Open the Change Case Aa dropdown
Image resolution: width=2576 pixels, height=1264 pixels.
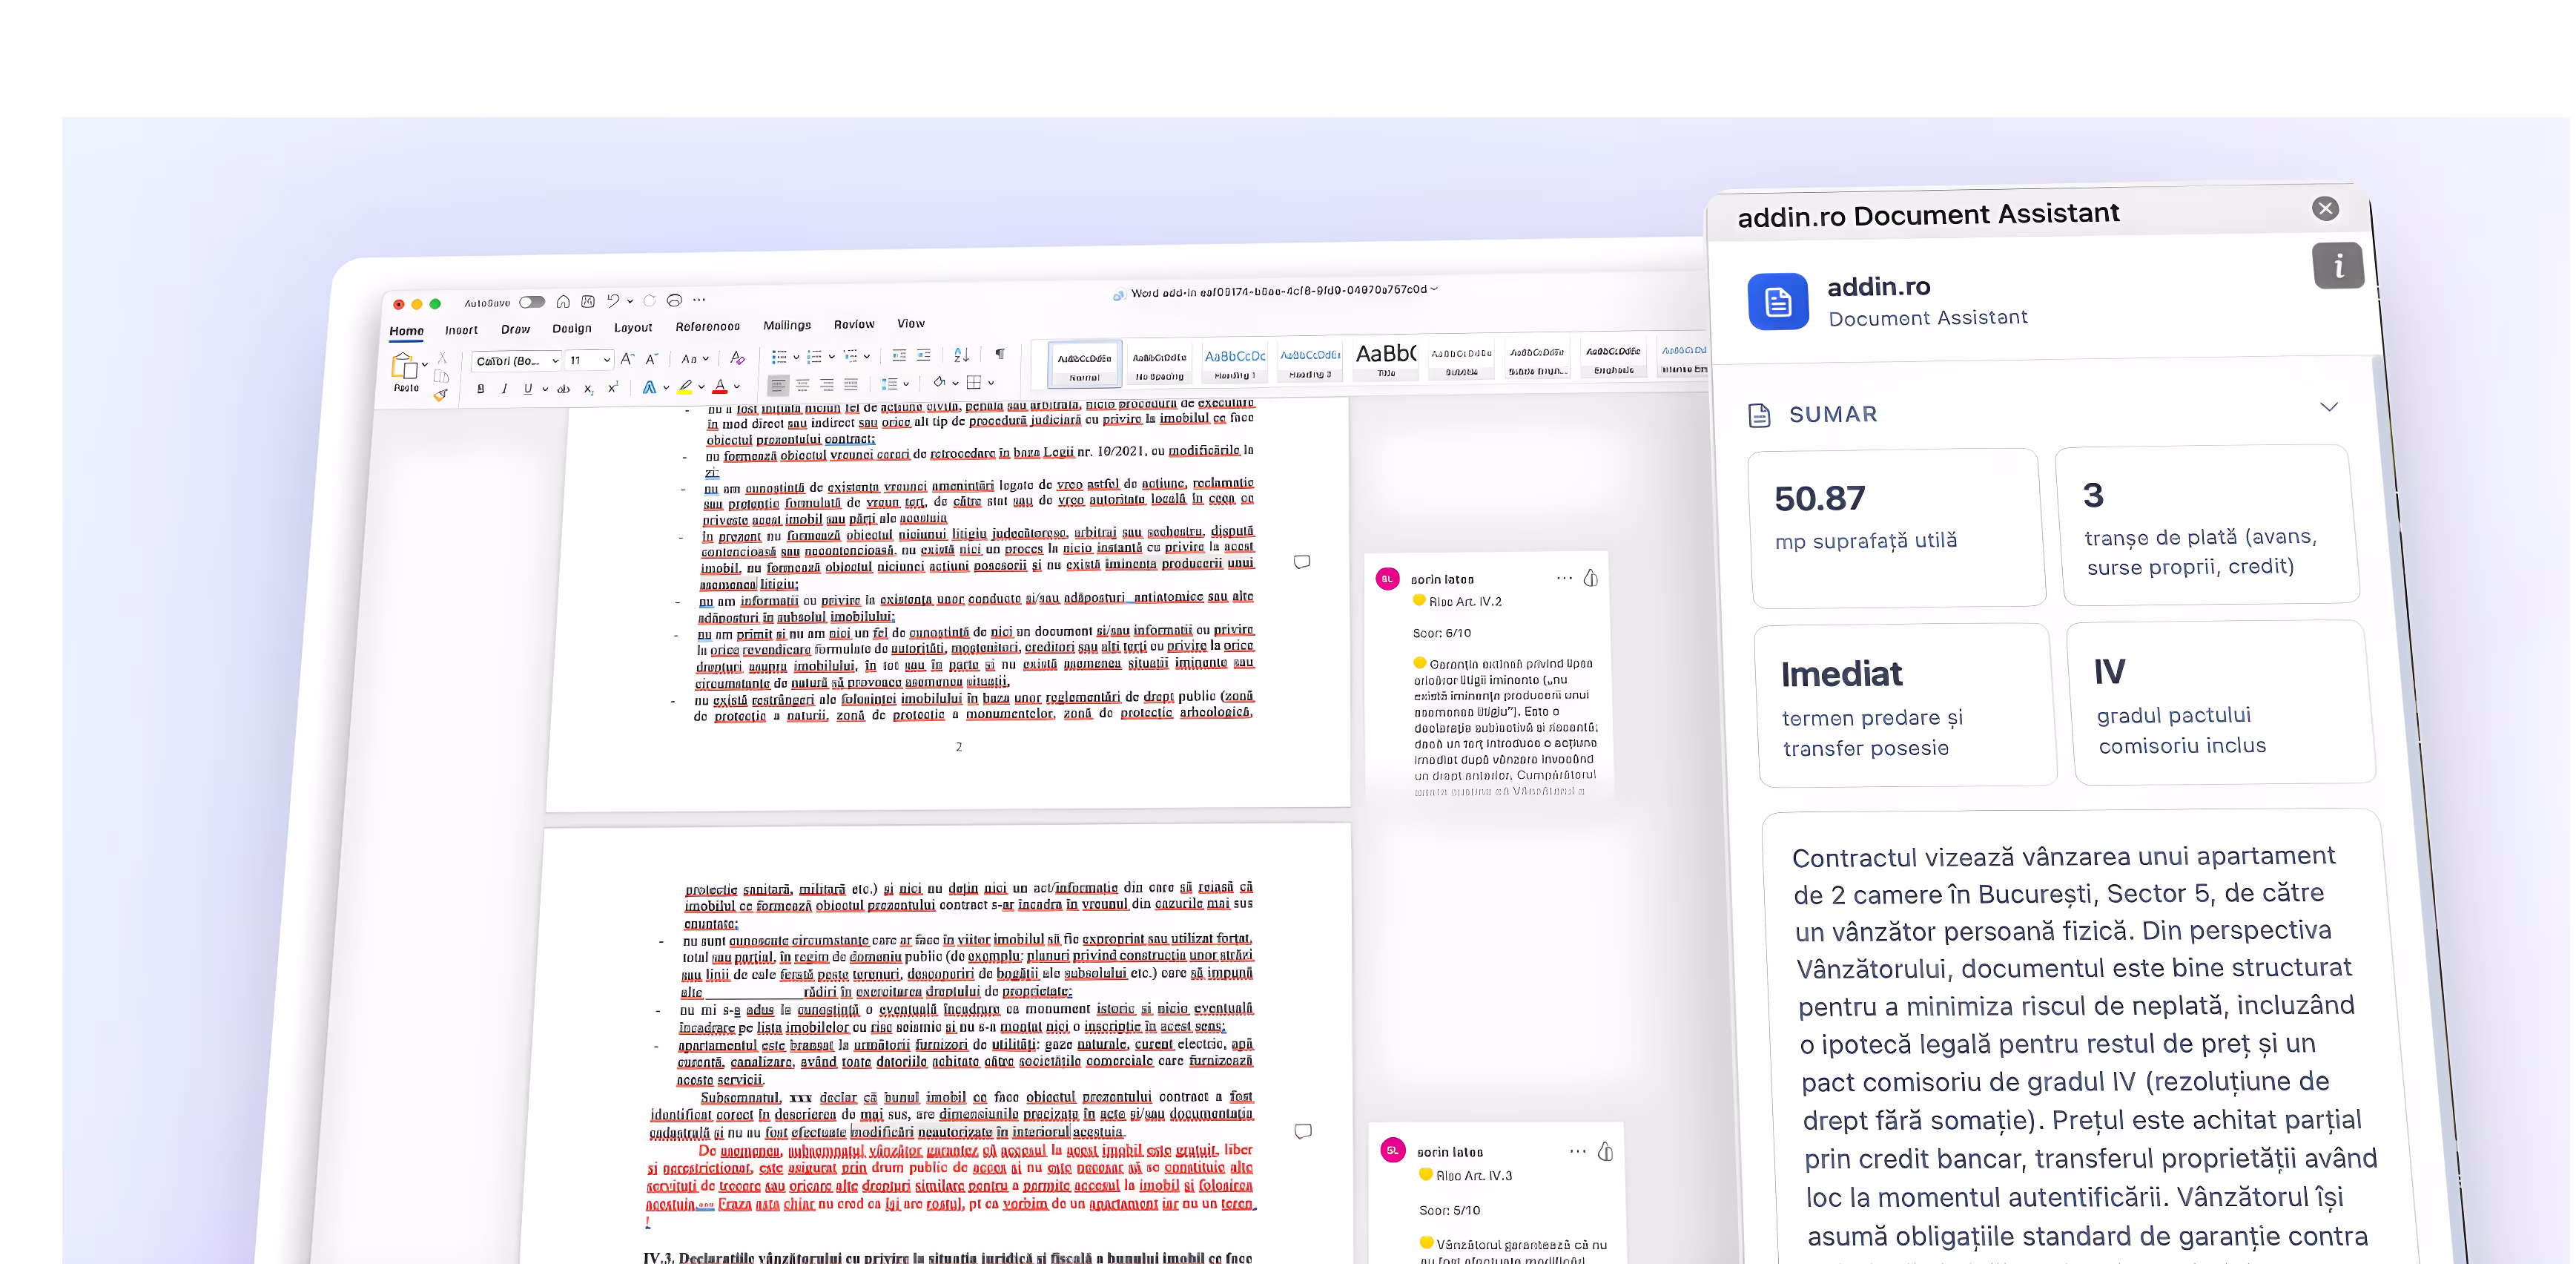[695, 359]
